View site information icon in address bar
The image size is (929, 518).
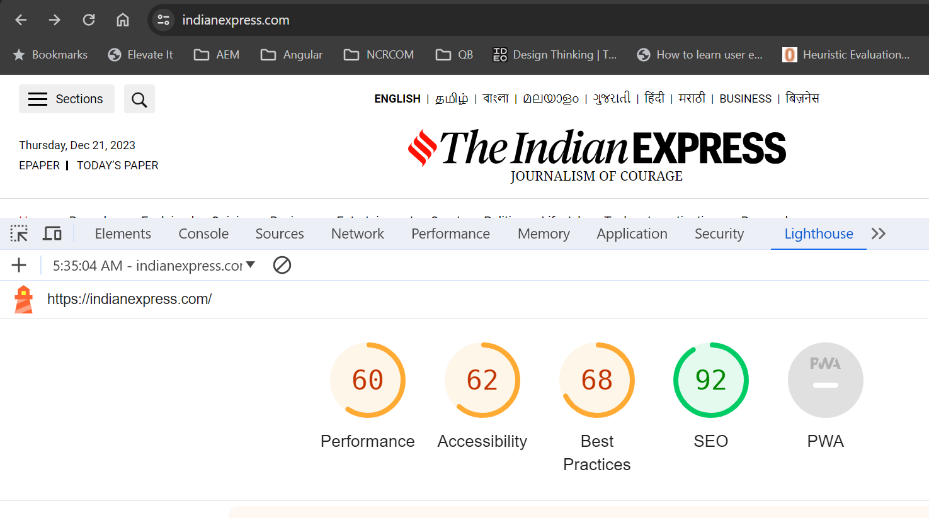point(164,20)
